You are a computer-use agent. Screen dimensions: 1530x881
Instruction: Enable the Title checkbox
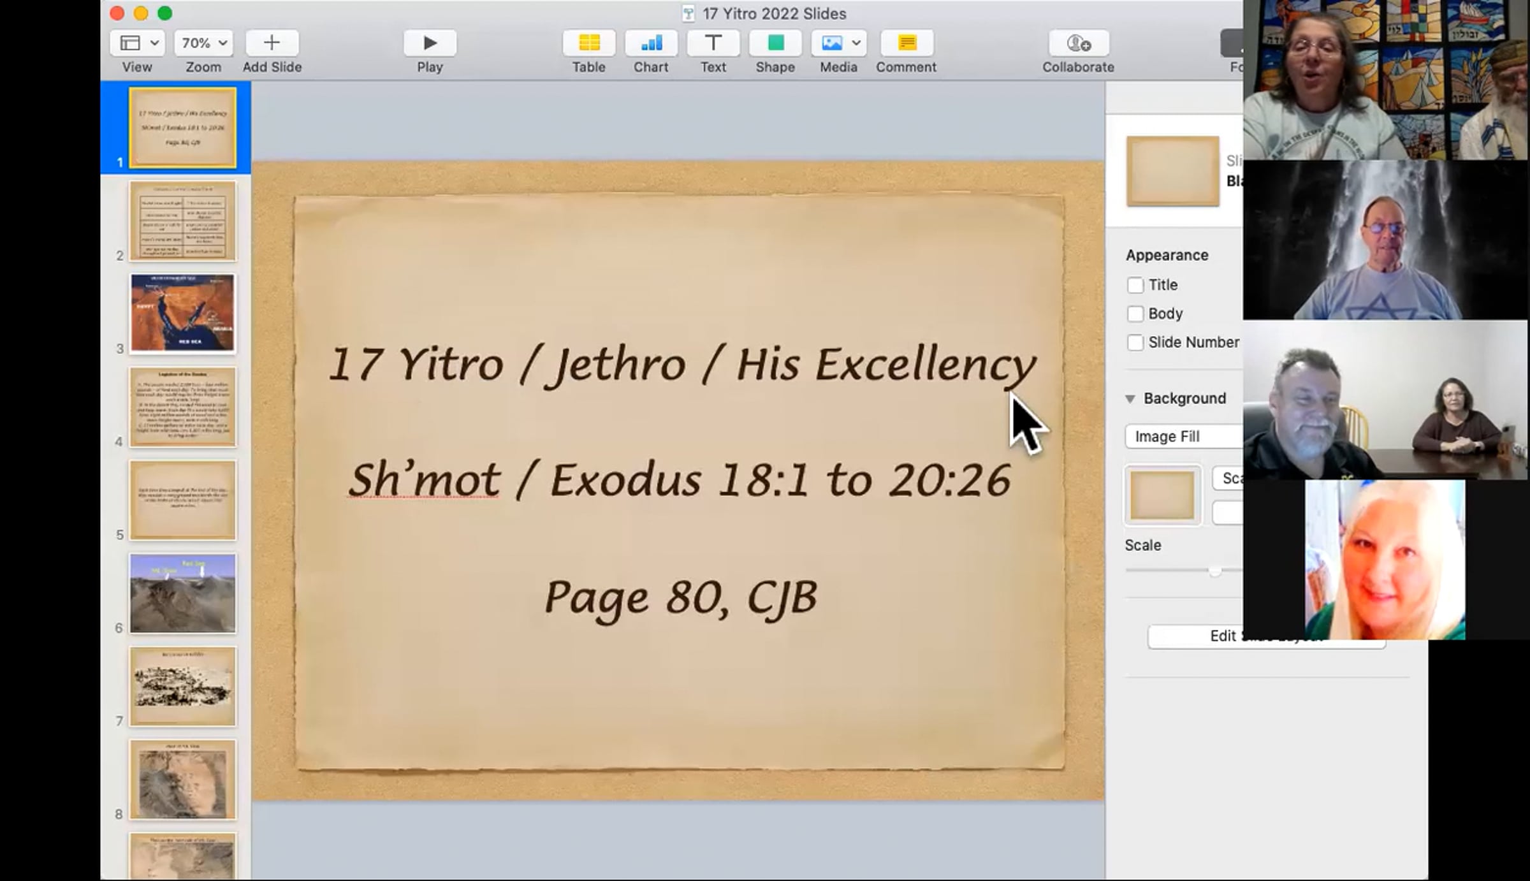(x=1135, y=285)
